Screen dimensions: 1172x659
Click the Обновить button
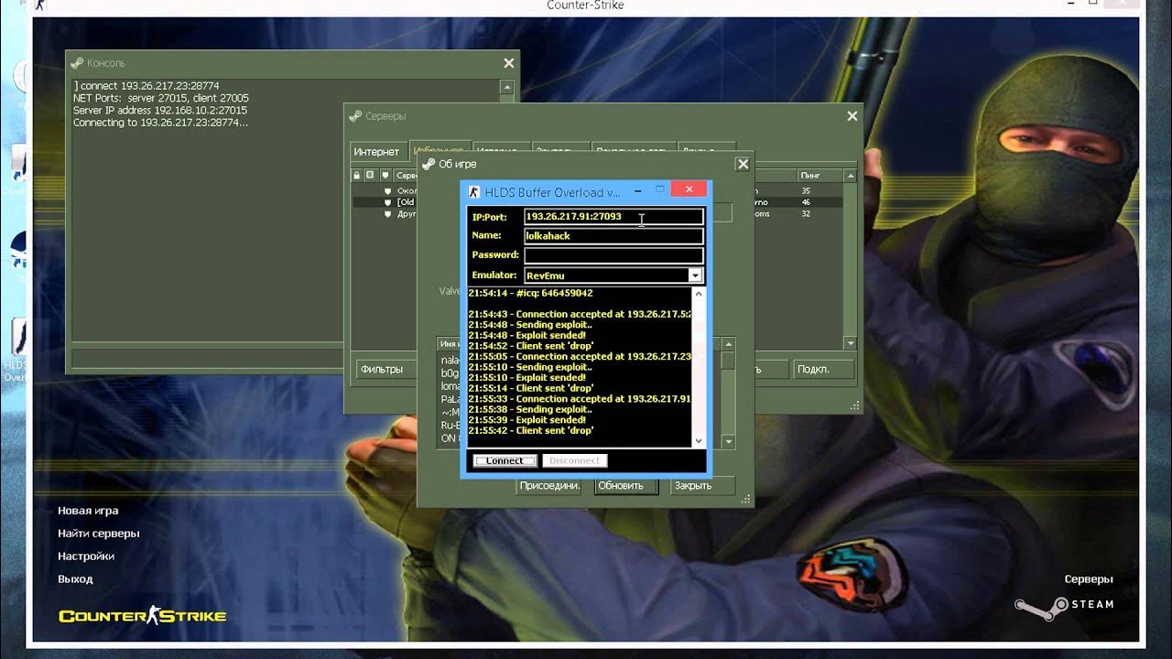(x=626, y=485)
